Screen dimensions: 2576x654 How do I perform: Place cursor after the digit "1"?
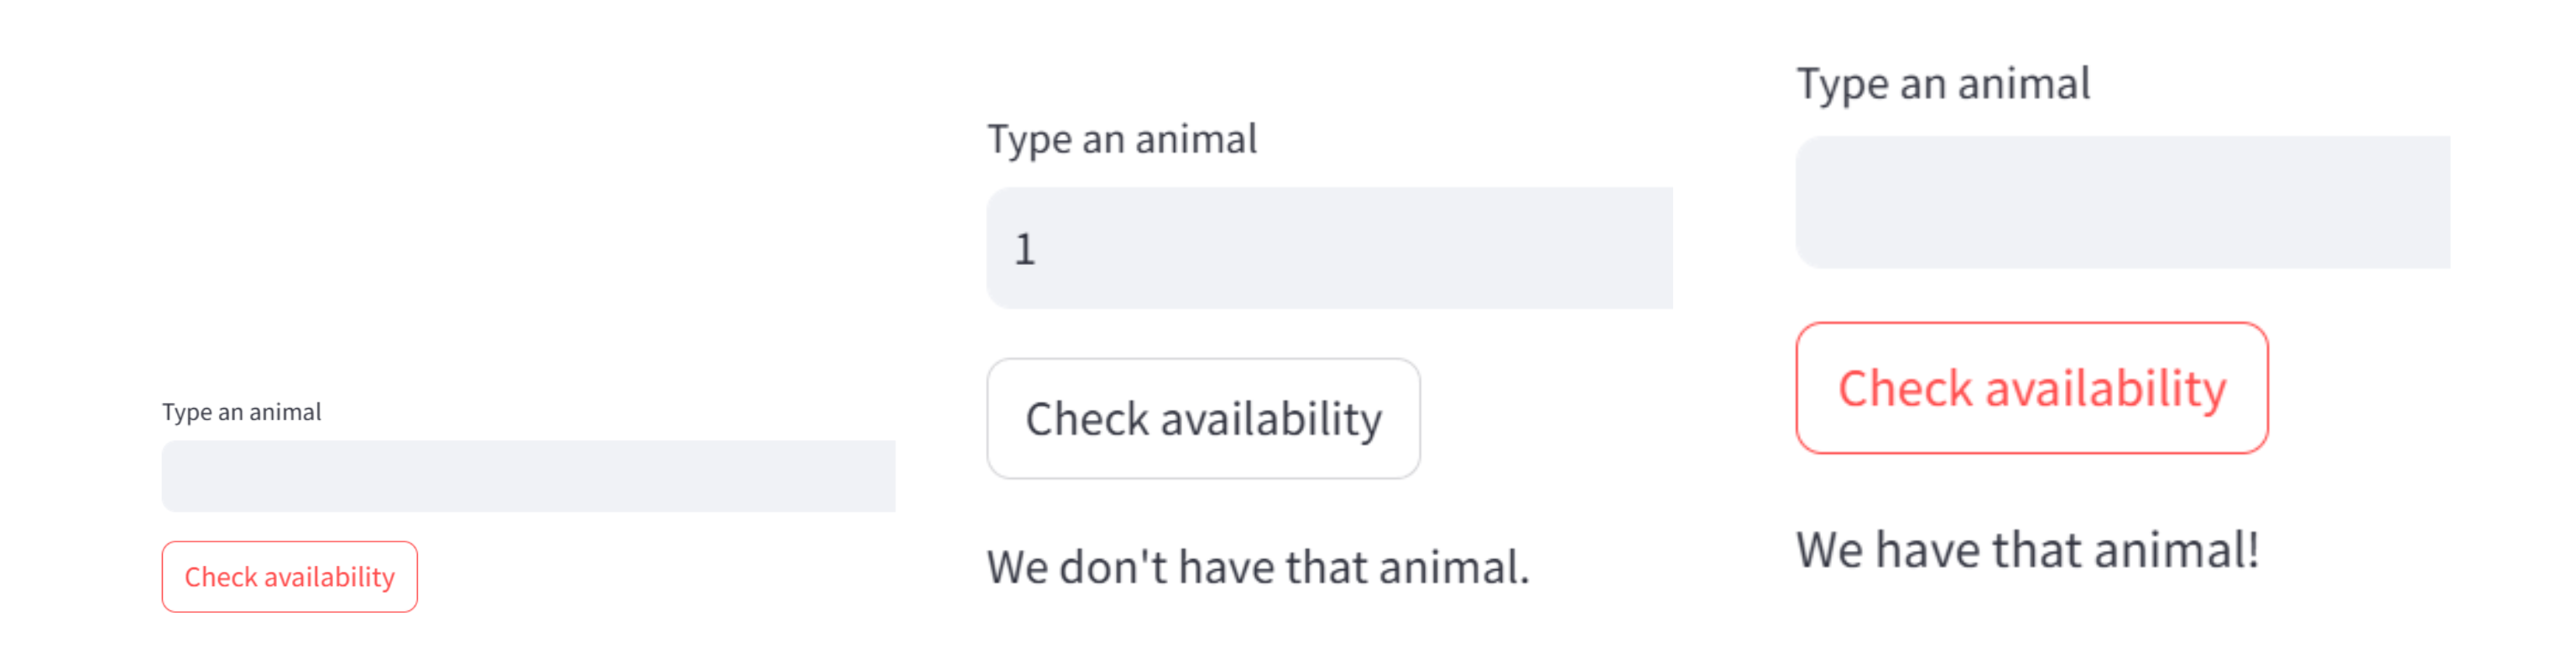coord(1038,248)
